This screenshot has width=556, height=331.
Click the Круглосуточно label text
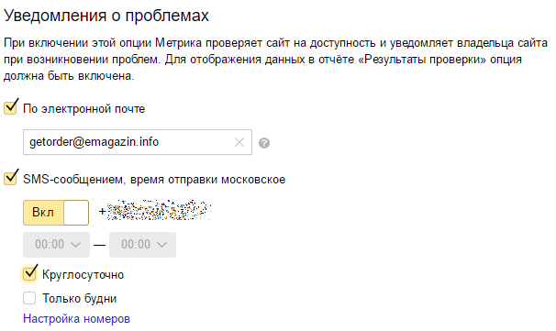[x=83, y=275]
